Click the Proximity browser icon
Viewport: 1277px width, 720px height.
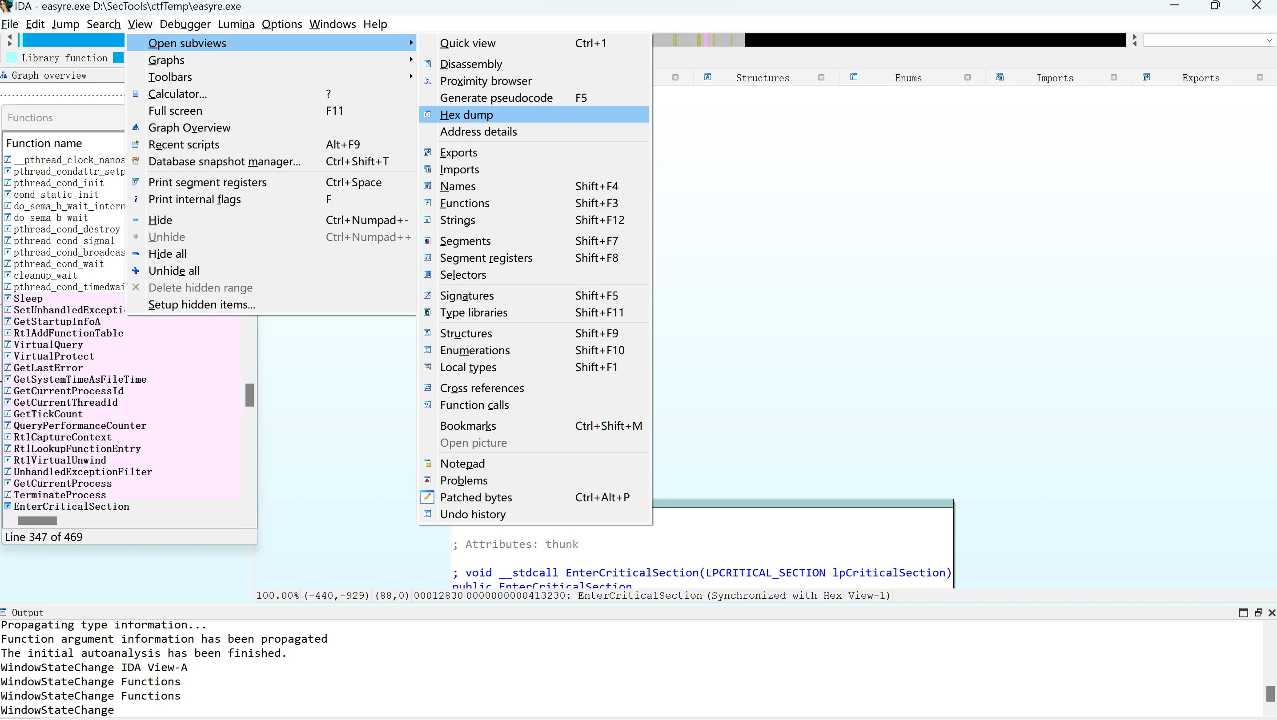(x=427, y=81)
